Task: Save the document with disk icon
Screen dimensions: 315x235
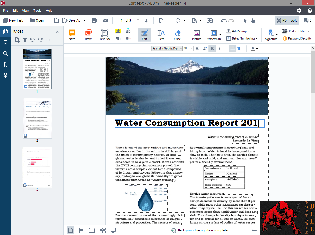Action: click(x=56, y=20)
